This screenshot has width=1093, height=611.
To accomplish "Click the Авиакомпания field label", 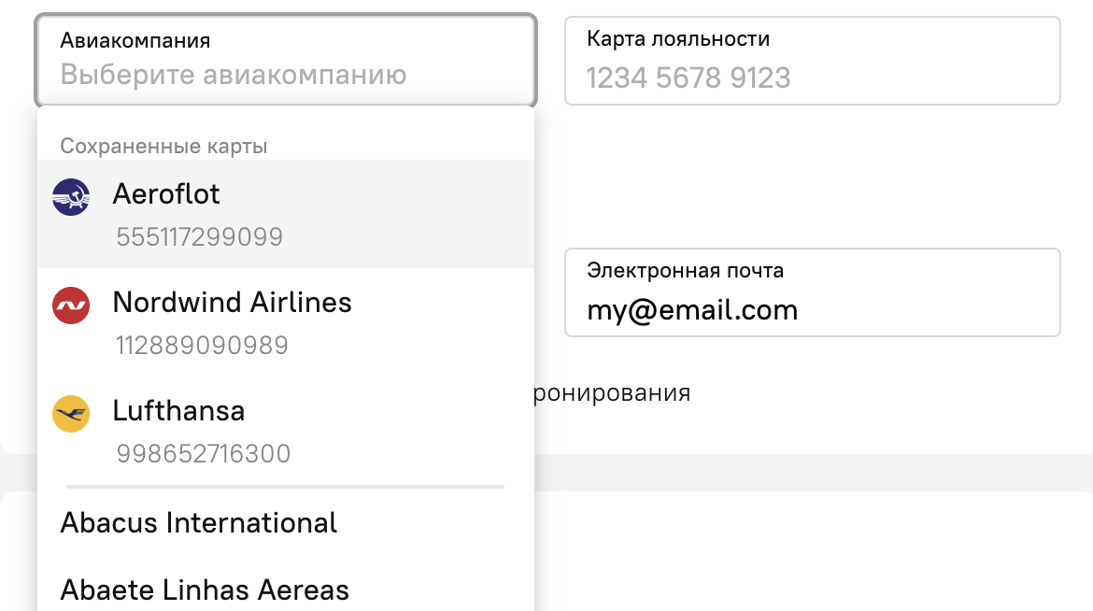I will tap(135, 41).
